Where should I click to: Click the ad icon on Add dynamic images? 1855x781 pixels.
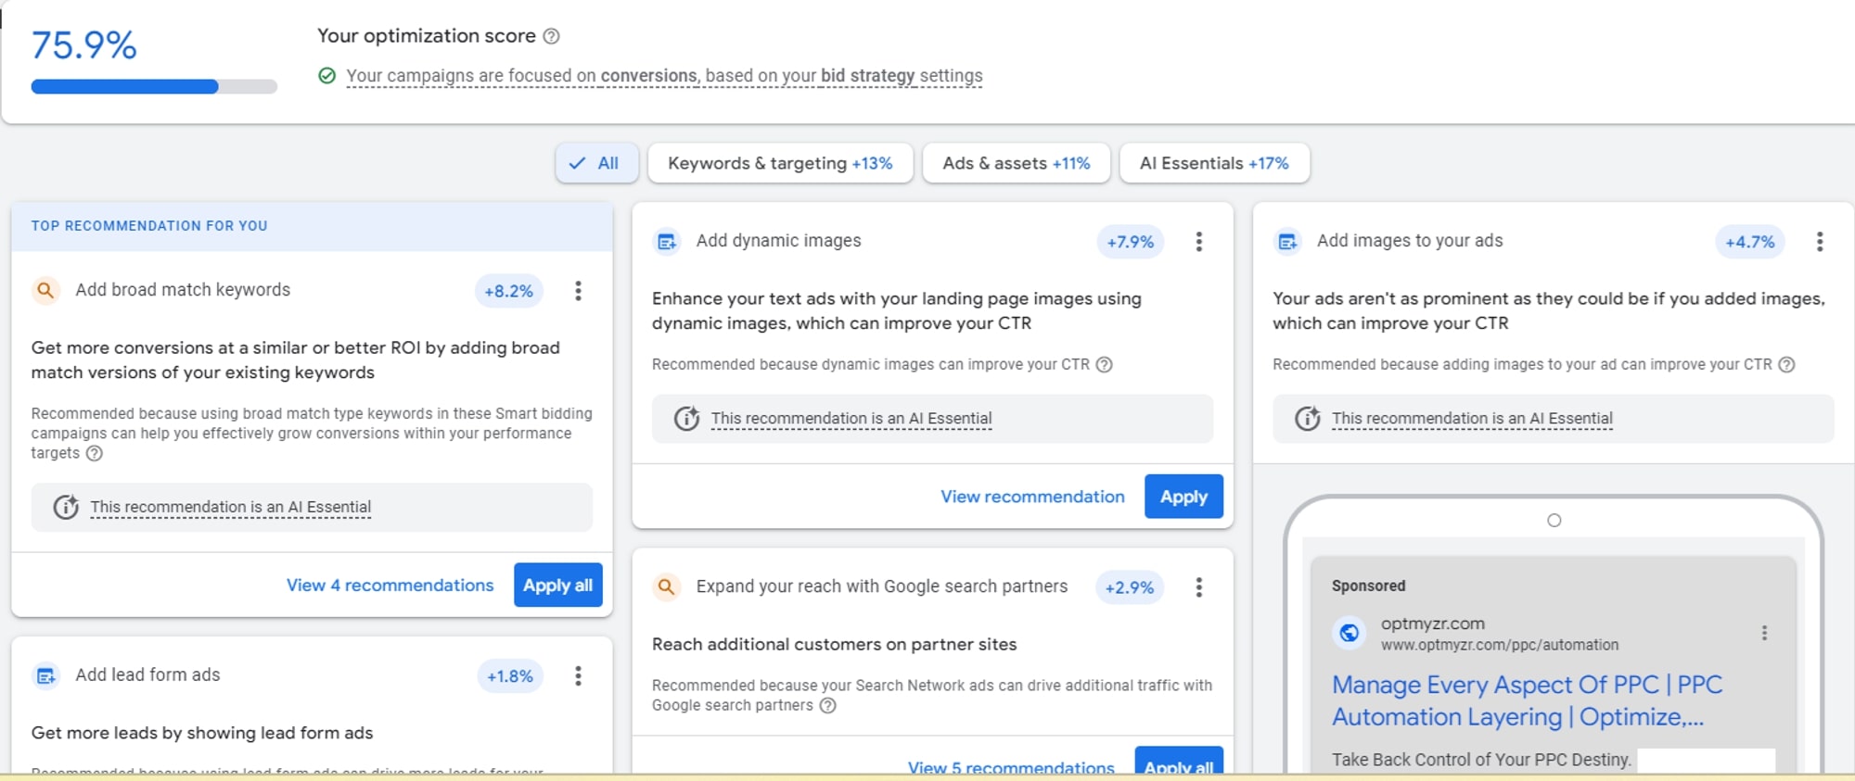point(666,242)
